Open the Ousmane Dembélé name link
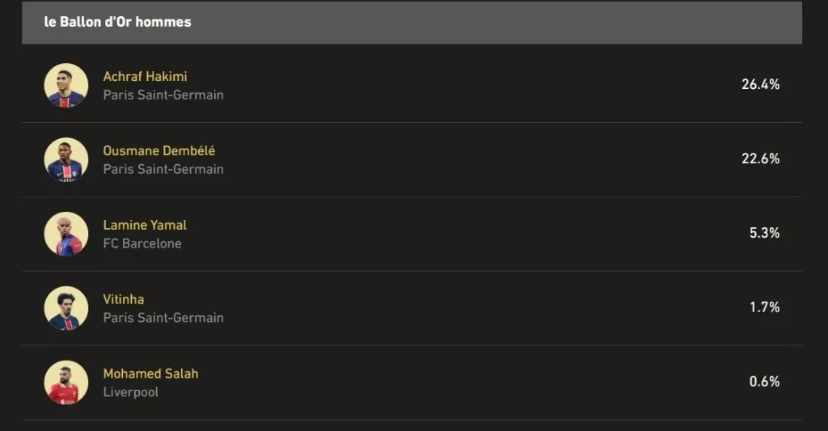Viewport: 828px width, 431px height. 159,150
